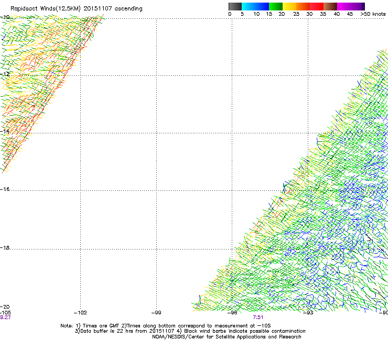Click the title text 'Rapidscat Winds(12.5KM) 20151107 ascending'
388x340 pixels.
point(77,9)
